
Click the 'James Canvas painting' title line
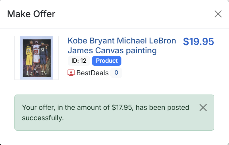(112, 50)
